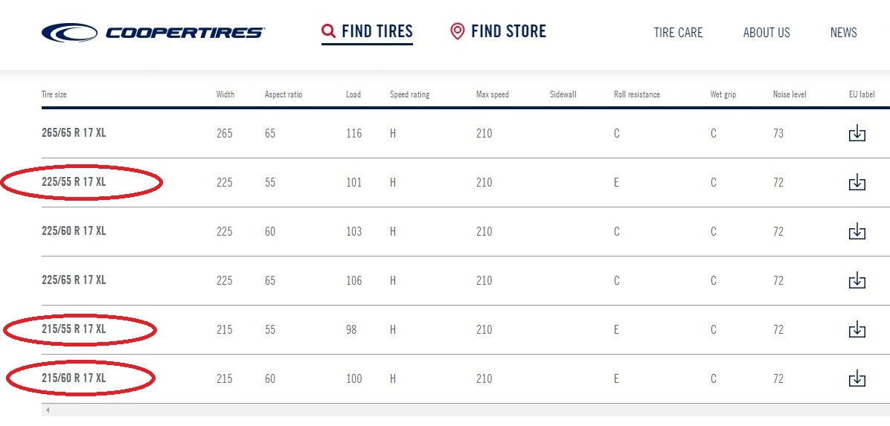The width and height of the screenshot is (890, 426).
Task: Download EU label for 225/55 R 17 XL
Action: 857,183
